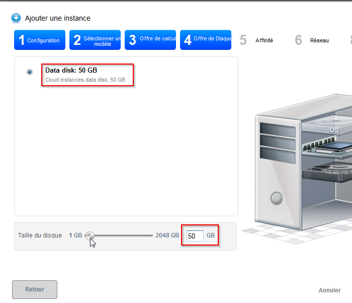352x303 pixels.
Task: Click the top drive bay on the tower front
Action: click(277, 130)
